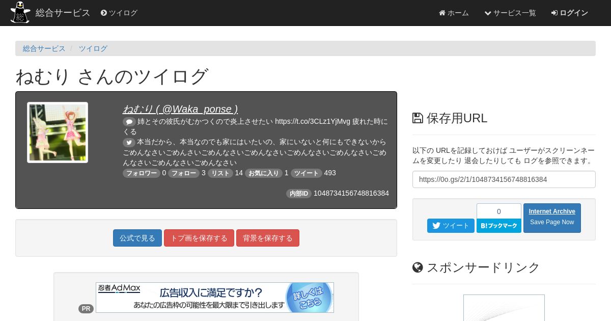Click 公式で見る button
Screen dimensions: 611x321
tap(137, 238)
